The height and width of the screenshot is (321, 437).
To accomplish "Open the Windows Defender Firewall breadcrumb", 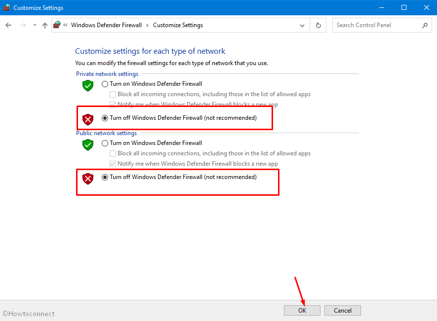I will tap(106, 25).
